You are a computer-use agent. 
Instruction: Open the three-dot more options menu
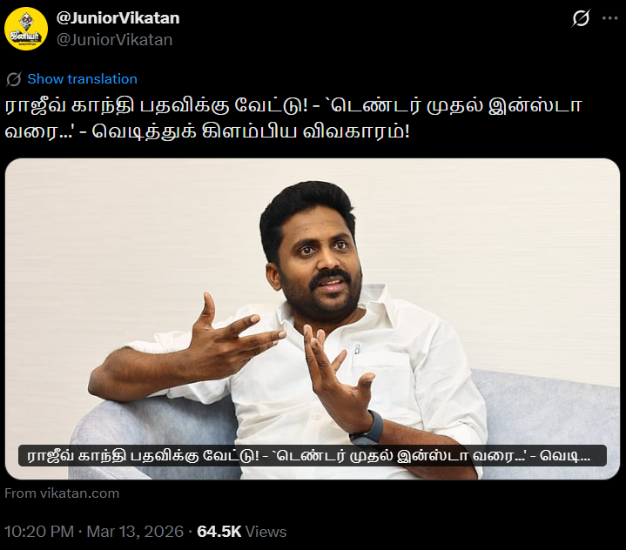click(609, 18)
